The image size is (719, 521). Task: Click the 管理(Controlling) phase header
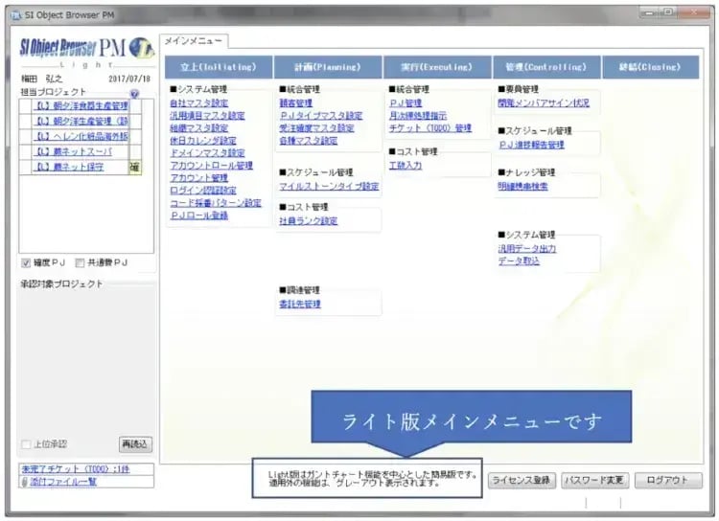546,68
